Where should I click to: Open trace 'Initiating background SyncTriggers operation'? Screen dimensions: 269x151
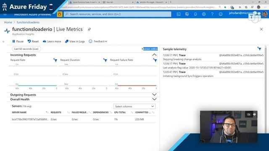click(x=213, y=74)
